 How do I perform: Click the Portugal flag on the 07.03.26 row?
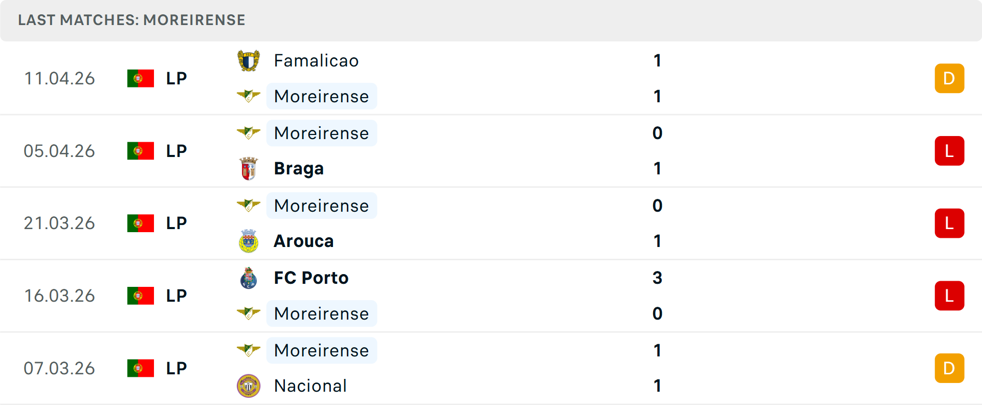[x=141, y=368]
